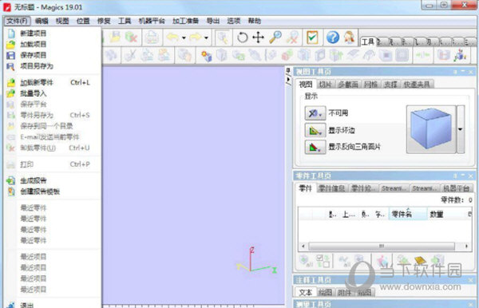This screenshot has width=479, height=308.
Task: Click the parts list scroll right arrow
Action: tap(466, 246)
